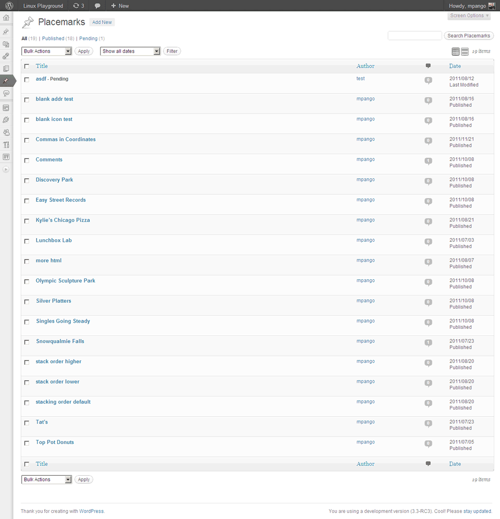The height and width of the screenshot is (519, 500).
Task: Open the comments bubble in admin bar
Action: tap(97, 6)
